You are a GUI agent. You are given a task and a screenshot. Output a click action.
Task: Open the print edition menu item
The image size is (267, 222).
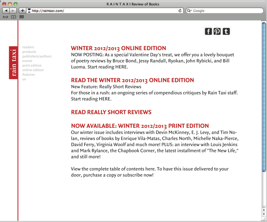[32, 66]
